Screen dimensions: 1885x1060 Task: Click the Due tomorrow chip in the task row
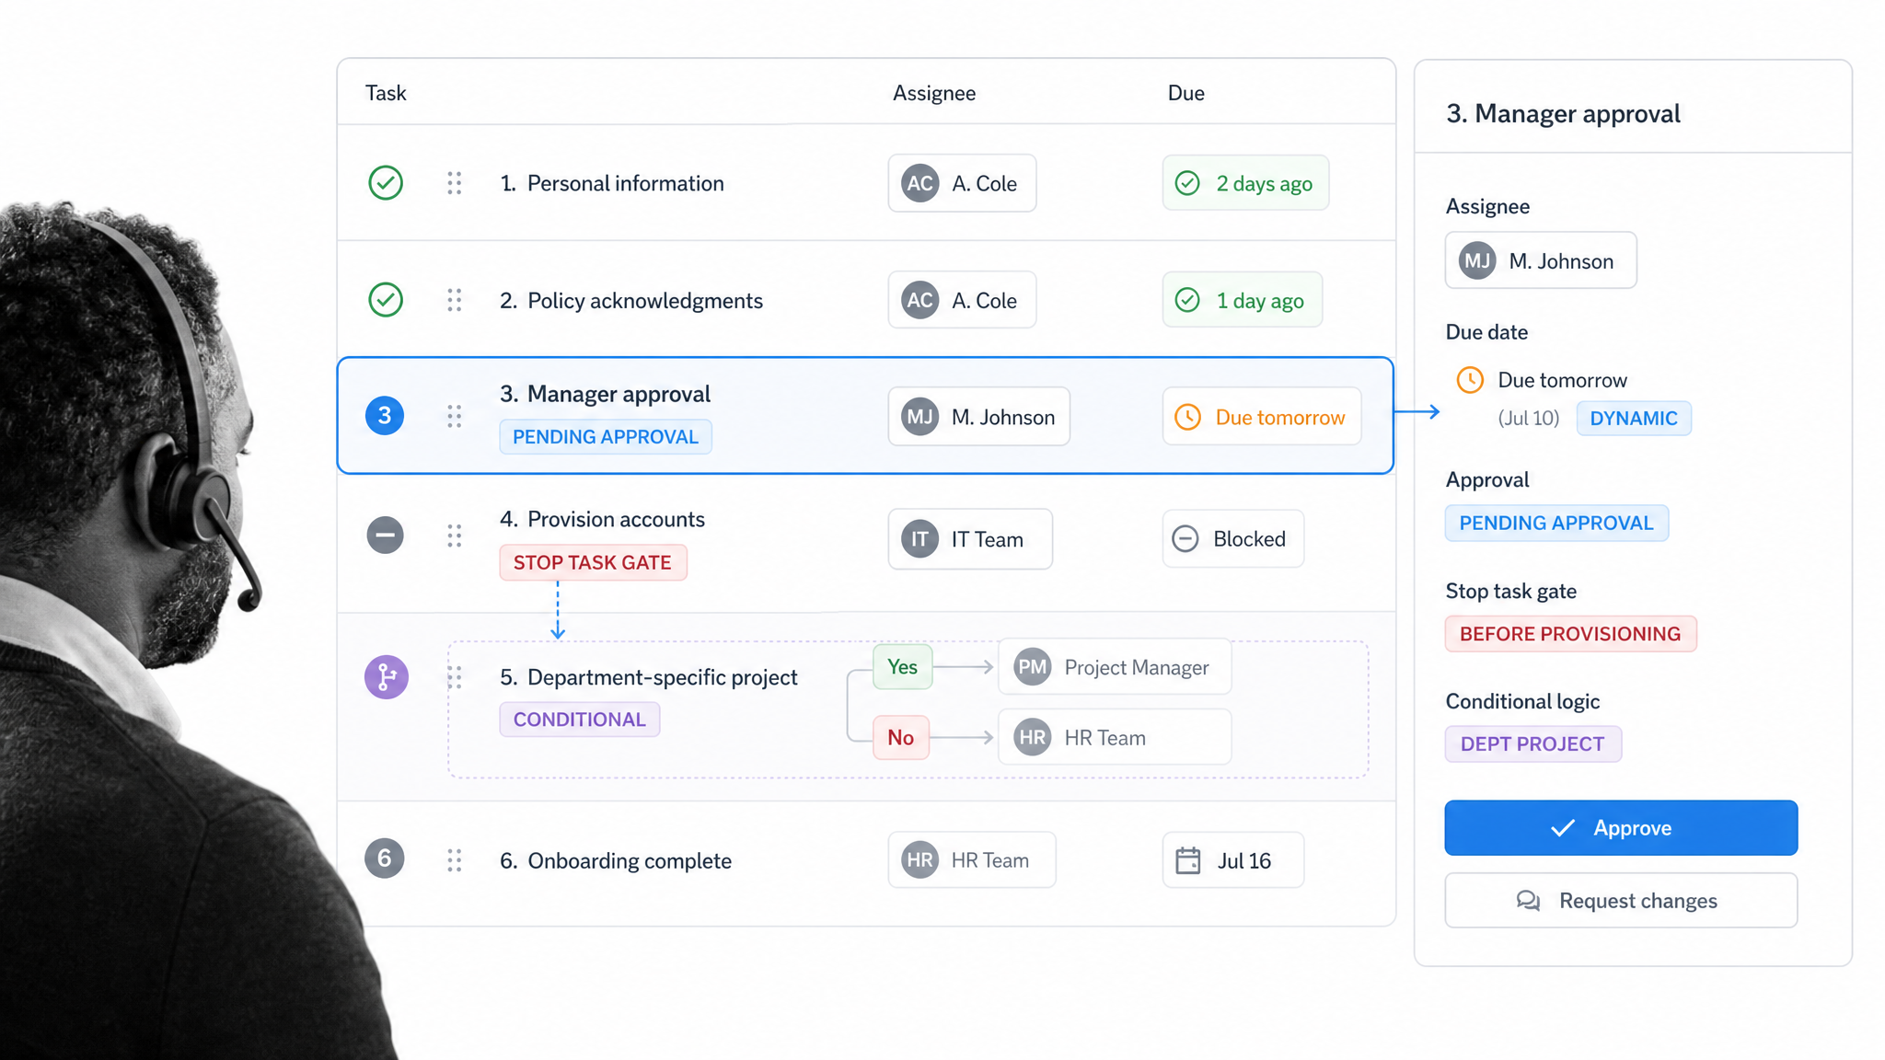1261,417
